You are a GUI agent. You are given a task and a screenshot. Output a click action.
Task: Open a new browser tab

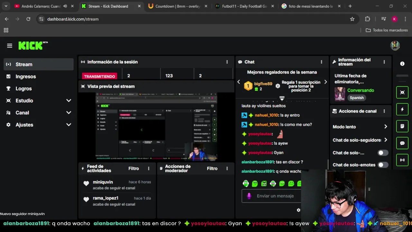point(350,6)
